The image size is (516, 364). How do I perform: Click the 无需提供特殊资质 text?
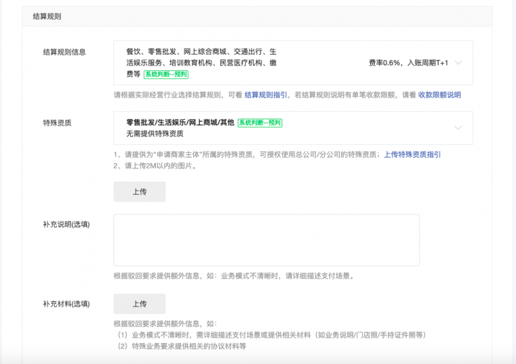point(155,133)
